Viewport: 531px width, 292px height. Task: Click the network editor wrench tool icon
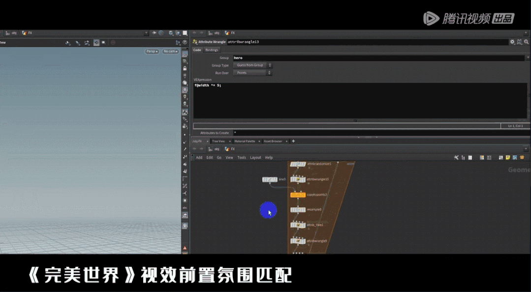[x=456, y=158]
